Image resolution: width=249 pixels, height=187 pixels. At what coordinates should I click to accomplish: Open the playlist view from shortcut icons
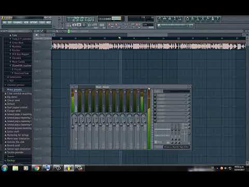(x=159, y=19)
